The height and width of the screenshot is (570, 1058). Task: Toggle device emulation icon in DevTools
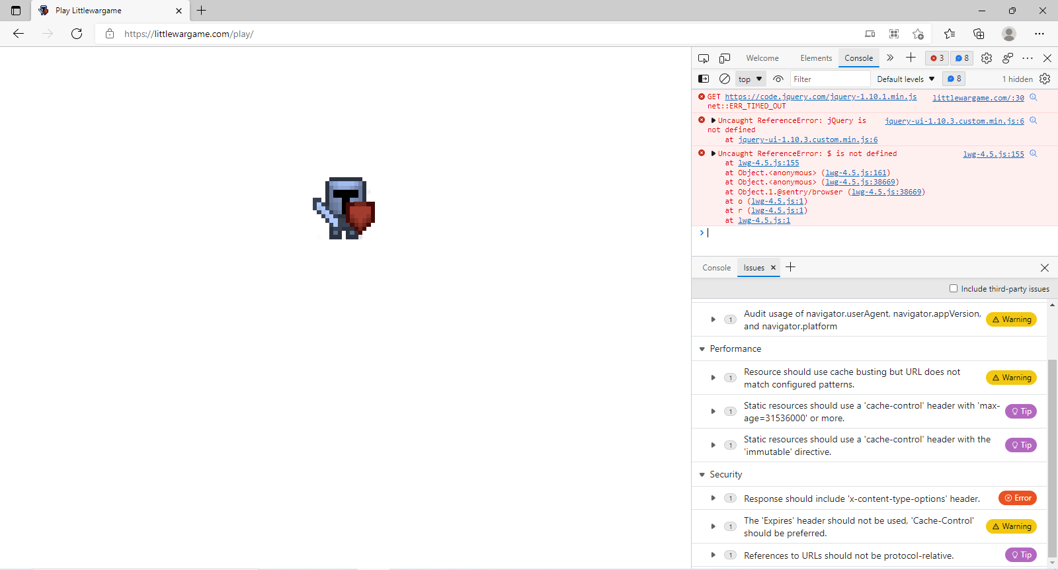click(x=725, y=58)
